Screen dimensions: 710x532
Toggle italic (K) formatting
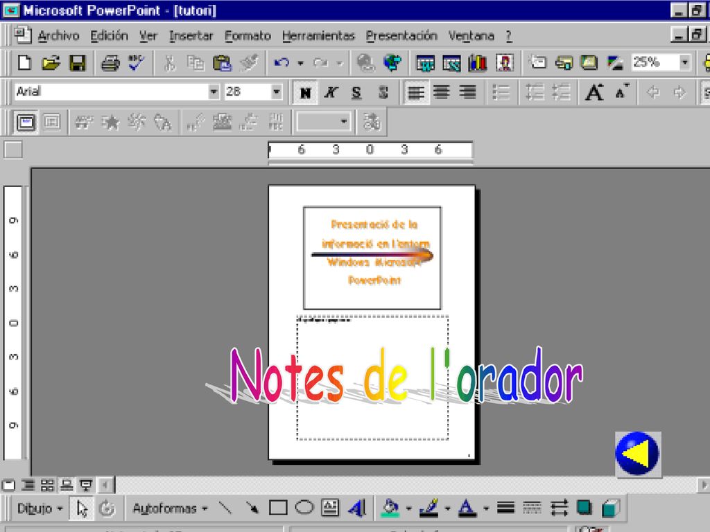pos(331,93)
